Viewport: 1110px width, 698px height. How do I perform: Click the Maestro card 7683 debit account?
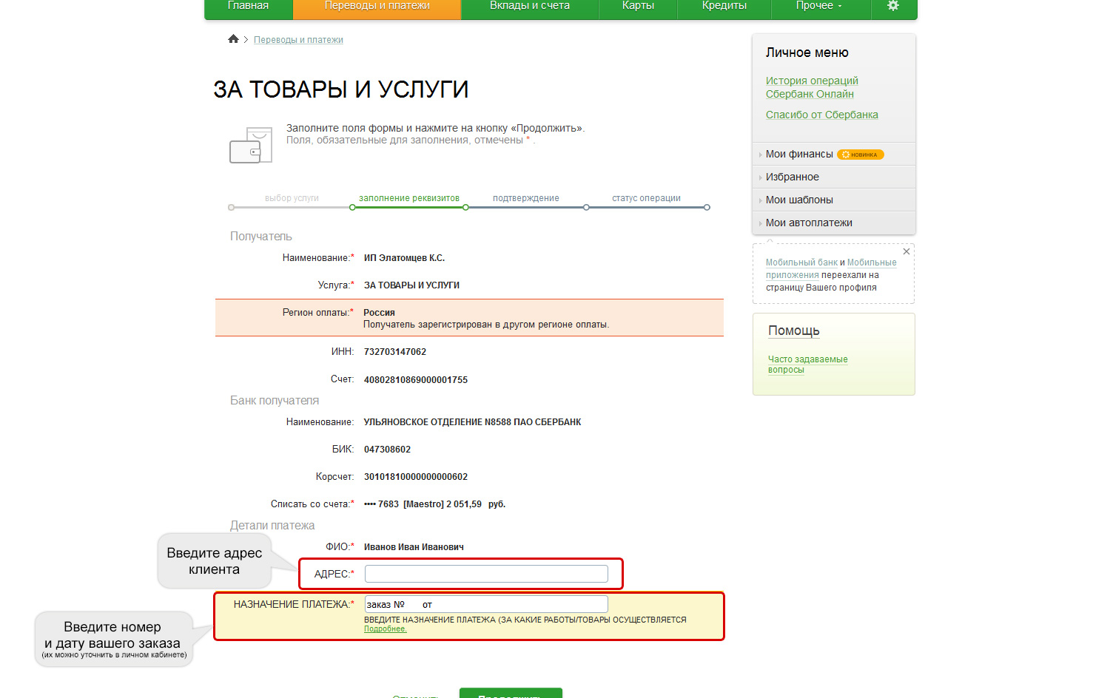434,504
